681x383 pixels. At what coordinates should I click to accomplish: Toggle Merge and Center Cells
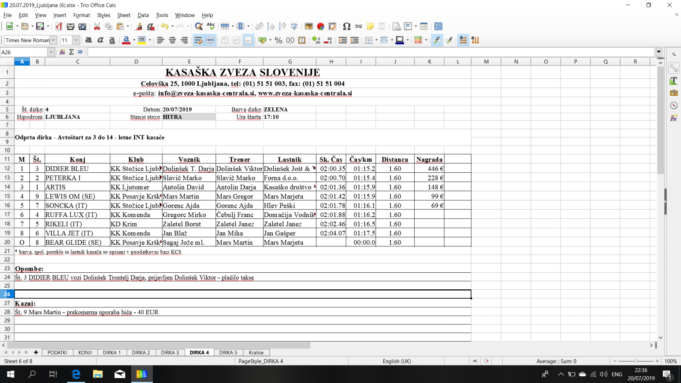[210, 40]
